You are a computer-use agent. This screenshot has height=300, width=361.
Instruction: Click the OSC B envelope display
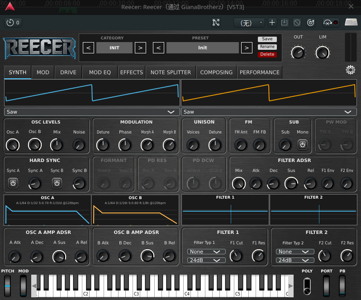(x=135, y=210)
